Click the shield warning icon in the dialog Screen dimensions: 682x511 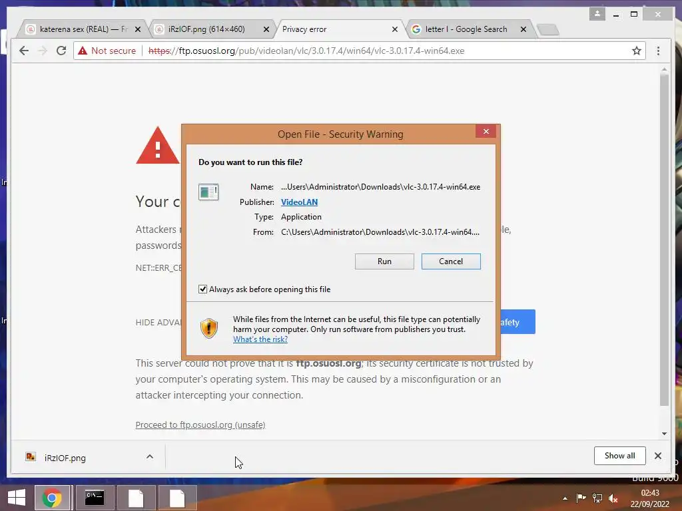tap(208, 328)
